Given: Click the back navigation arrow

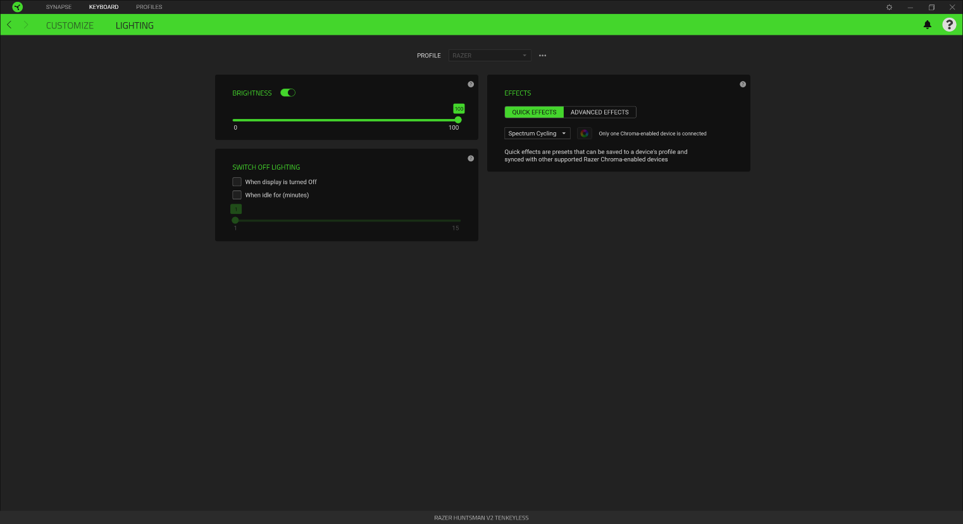Looking at the screenshot, I should coord(9,25).
